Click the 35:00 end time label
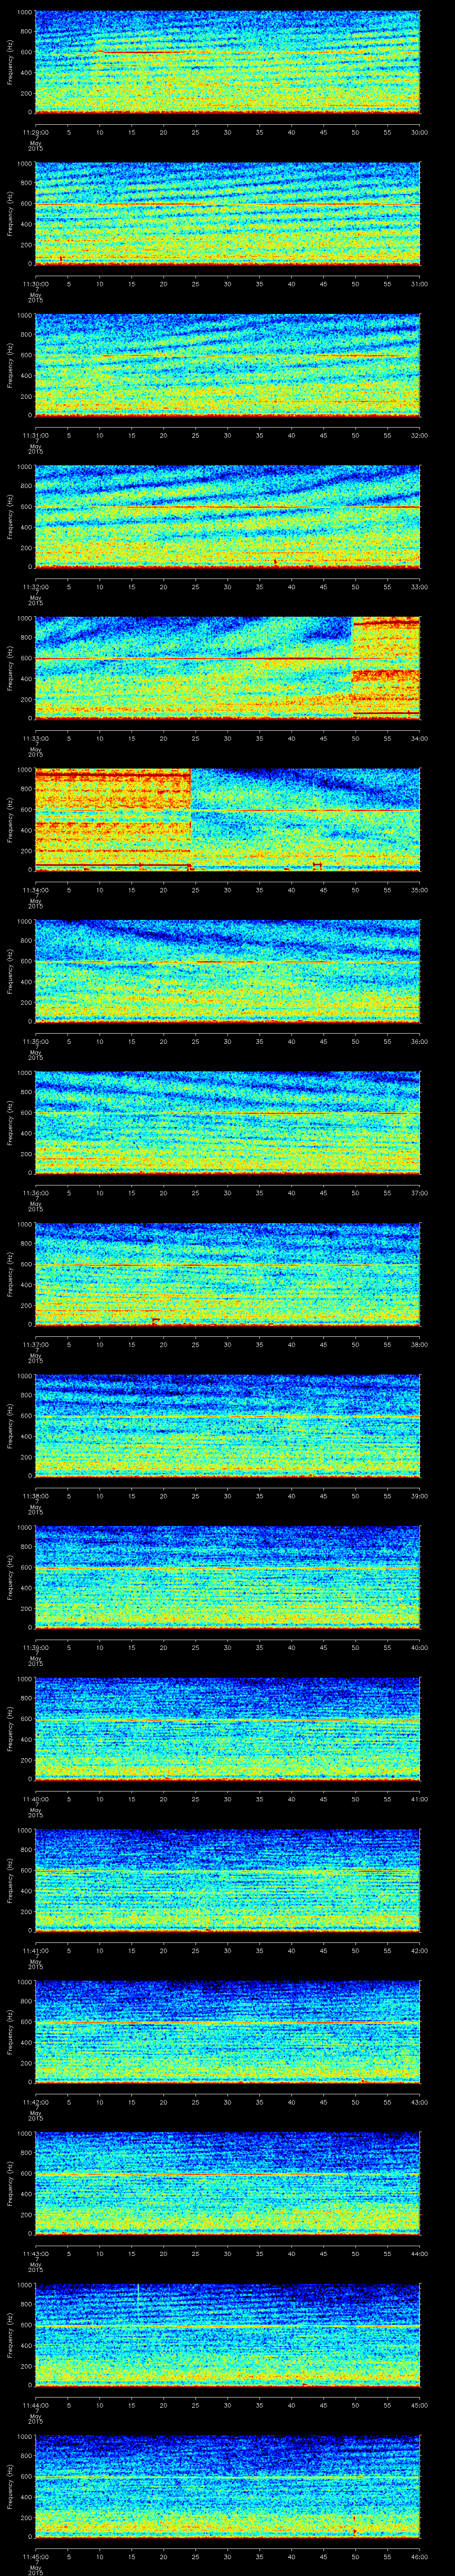This screenshot has width=455, height=2576. click(419, 890)
